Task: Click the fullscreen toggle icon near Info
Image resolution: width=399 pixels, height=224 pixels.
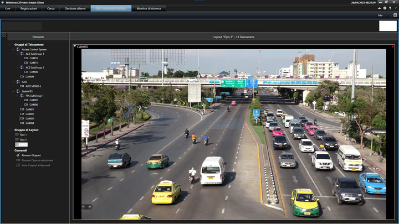Action: (395, 15)
